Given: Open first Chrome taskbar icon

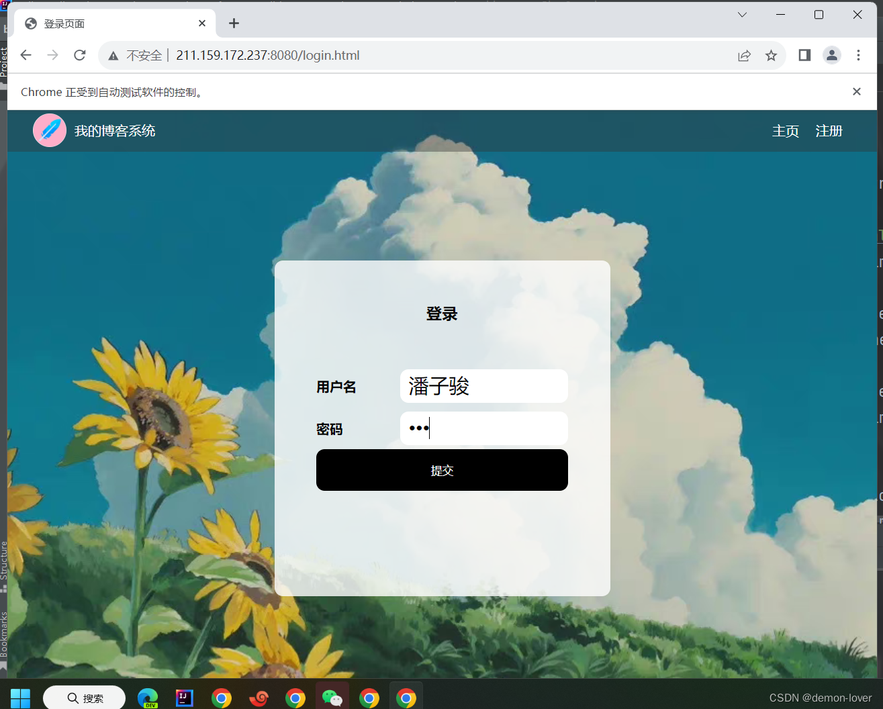Looking at the screenshot, I should tap(222, 698).
